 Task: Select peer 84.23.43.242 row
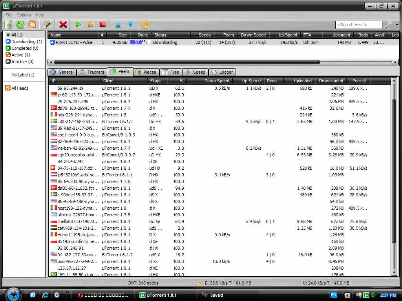coord(220,161)
